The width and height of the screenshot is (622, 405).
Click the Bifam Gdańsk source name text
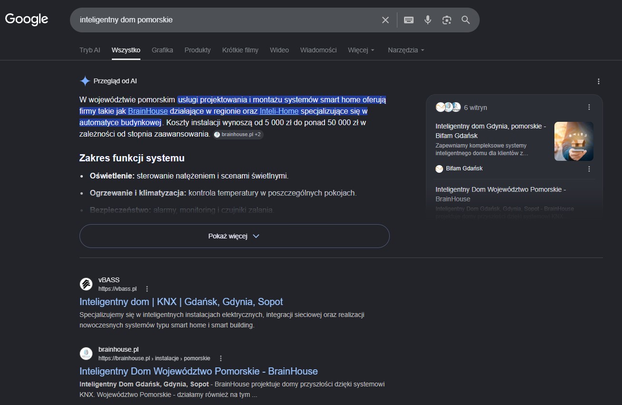(464, 168)
